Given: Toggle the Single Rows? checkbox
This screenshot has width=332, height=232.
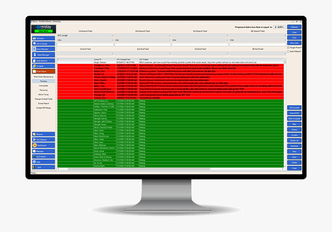Looking at the screenshot, I should (288, 47).
